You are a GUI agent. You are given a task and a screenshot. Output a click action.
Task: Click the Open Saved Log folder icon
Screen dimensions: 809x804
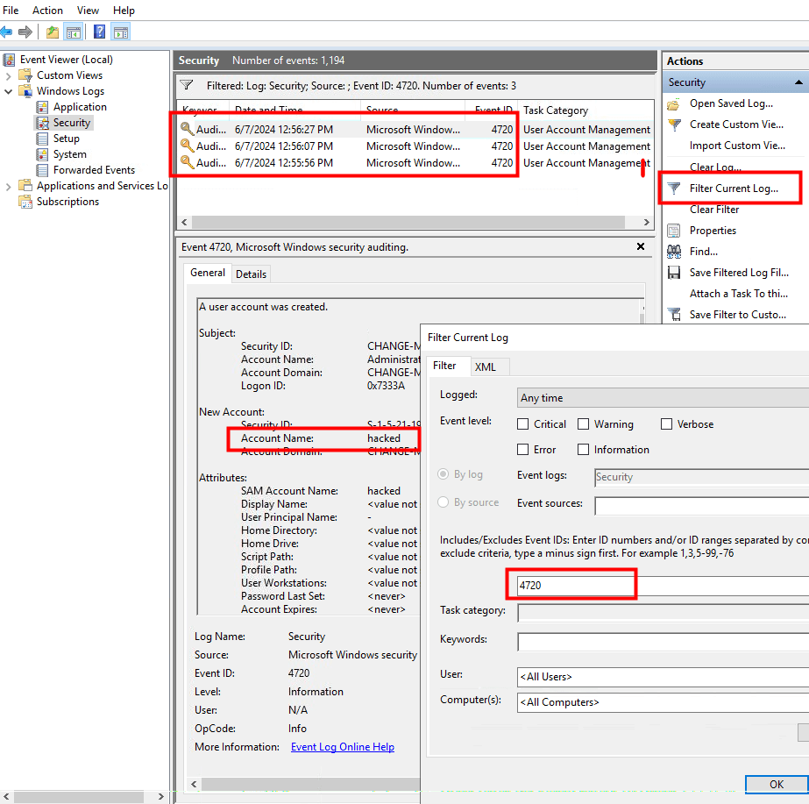674,103
